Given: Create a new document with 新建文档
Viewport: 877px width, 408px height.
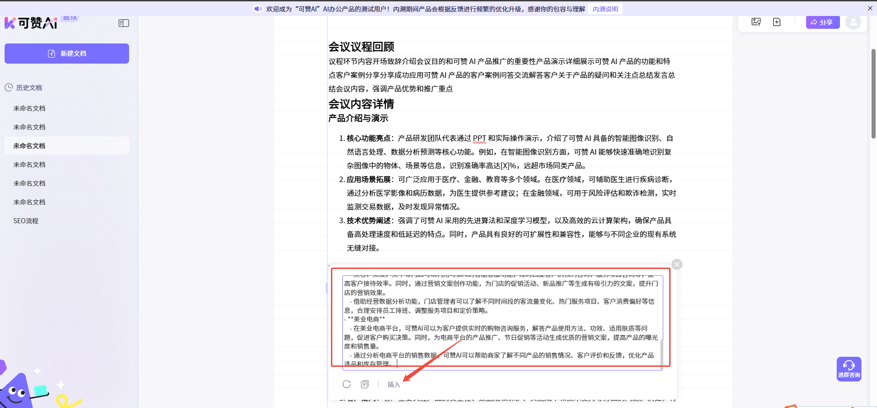Looking at the screenshot, I should pos(67,54).
